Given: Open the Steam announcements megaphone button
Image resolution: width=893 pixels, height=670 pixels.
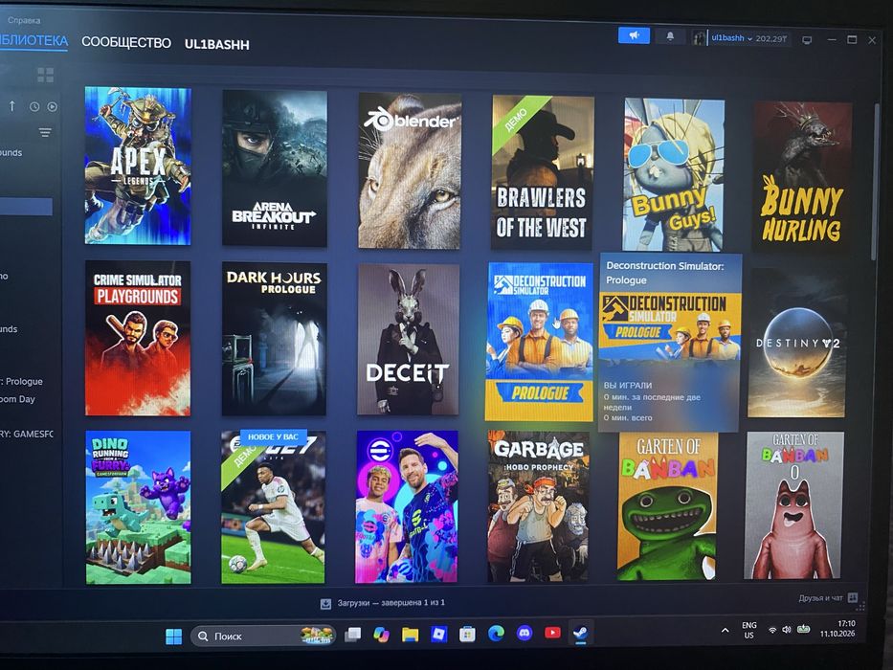Looking at the screenshot, I should click(634, 35).
